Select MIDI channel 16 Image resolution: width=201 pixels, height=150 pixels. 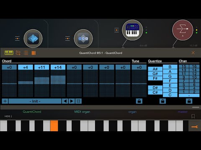pyautogui.click(x=194, y=66)
